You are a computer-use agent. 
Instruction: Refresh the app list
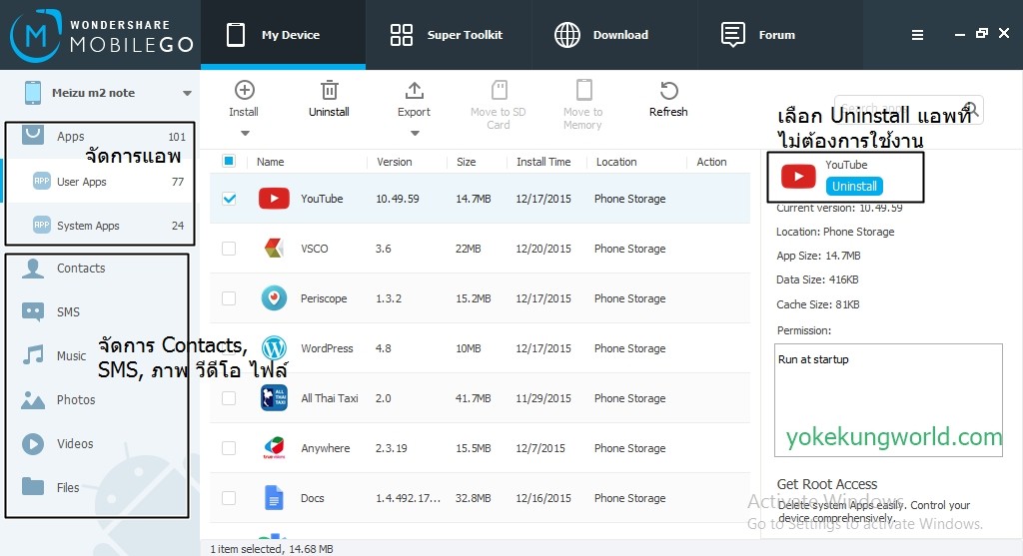(668, 90)
